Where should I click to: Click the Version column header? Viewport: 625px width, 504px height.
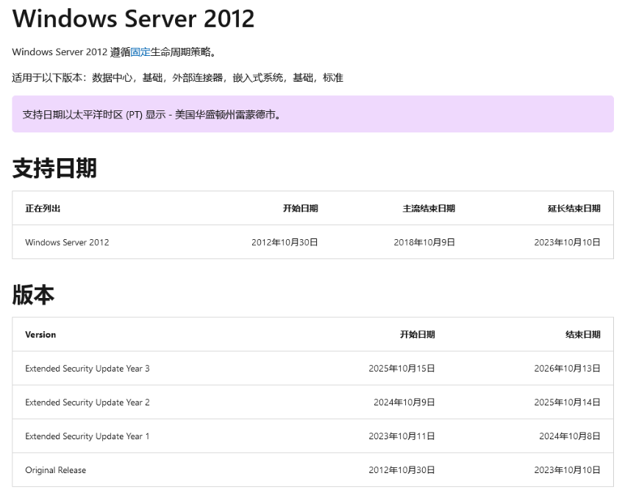40,335
